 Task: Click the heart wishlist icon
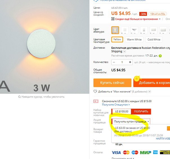coord(95,92)
